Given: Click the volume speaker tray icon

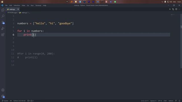Looking at the screenshot, I should click(x=171, y=2).
